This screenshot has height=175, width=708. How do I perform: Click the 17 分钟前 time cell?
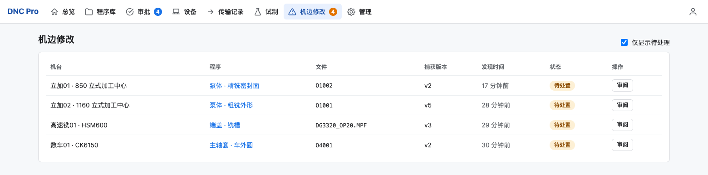click(x=495, y=86)
